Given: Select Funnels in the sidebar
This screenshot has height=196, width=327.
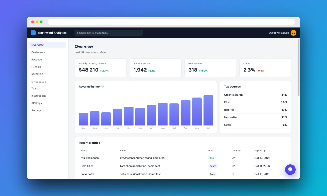Looking at the screenshot, I should [48, 67].
